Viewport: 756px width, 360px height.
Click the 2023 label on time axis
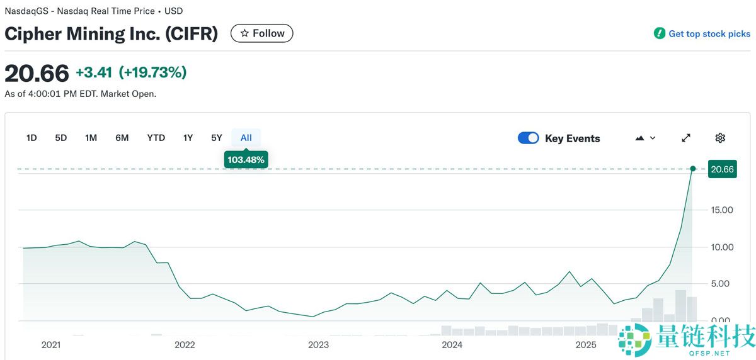click(x=318, y=344)
